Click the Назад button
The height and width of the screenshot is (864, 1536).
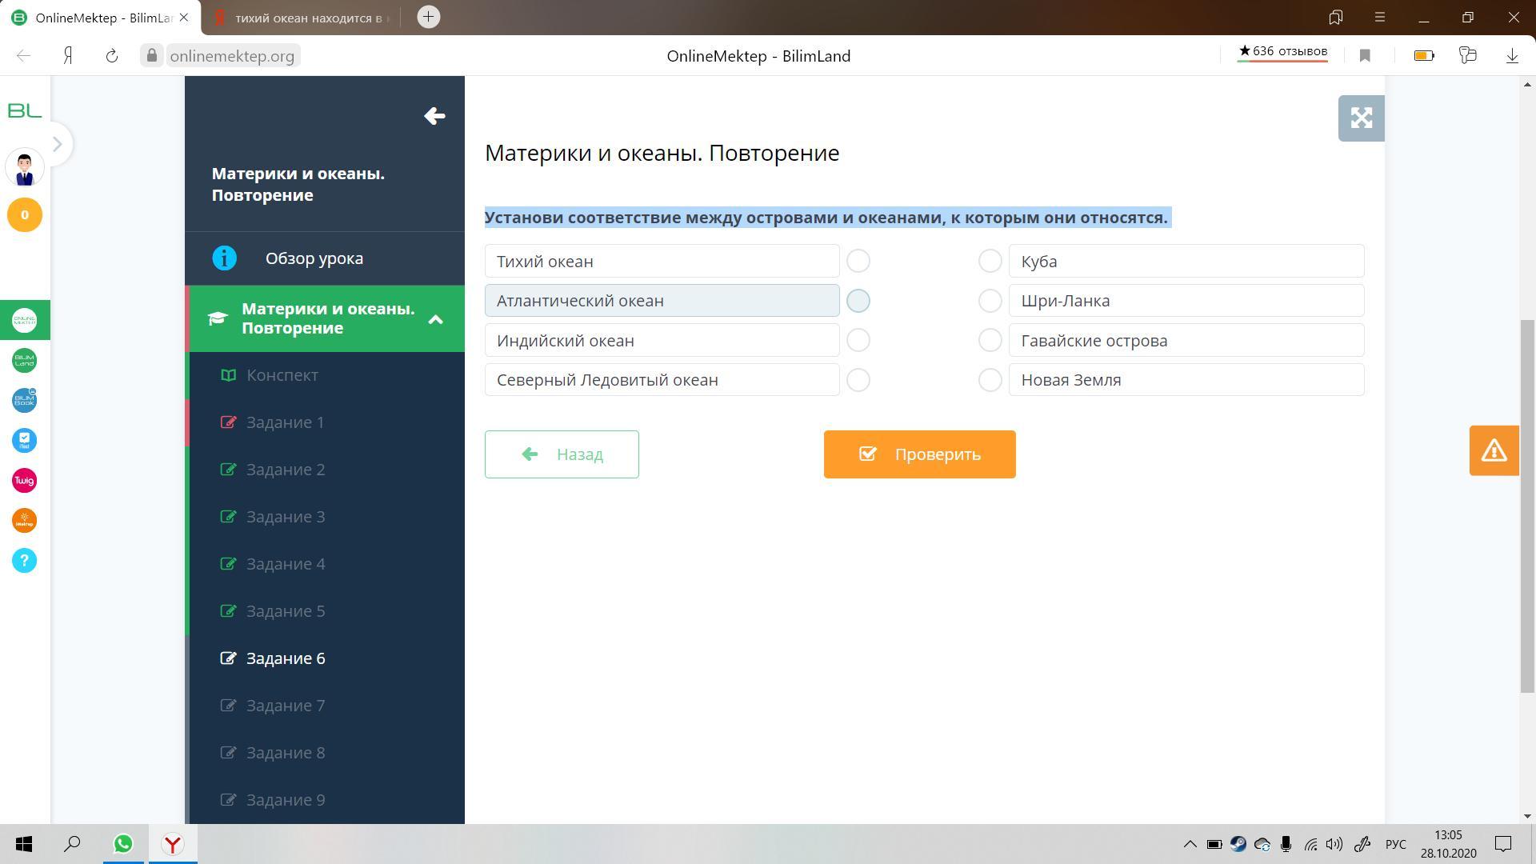pyautogui.click(x=562, y=454)
